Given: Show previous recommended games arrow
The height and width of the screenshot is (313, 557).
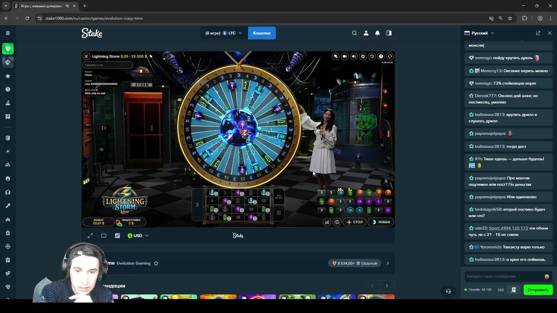Looking at the screenshot, I should [372, 286].
